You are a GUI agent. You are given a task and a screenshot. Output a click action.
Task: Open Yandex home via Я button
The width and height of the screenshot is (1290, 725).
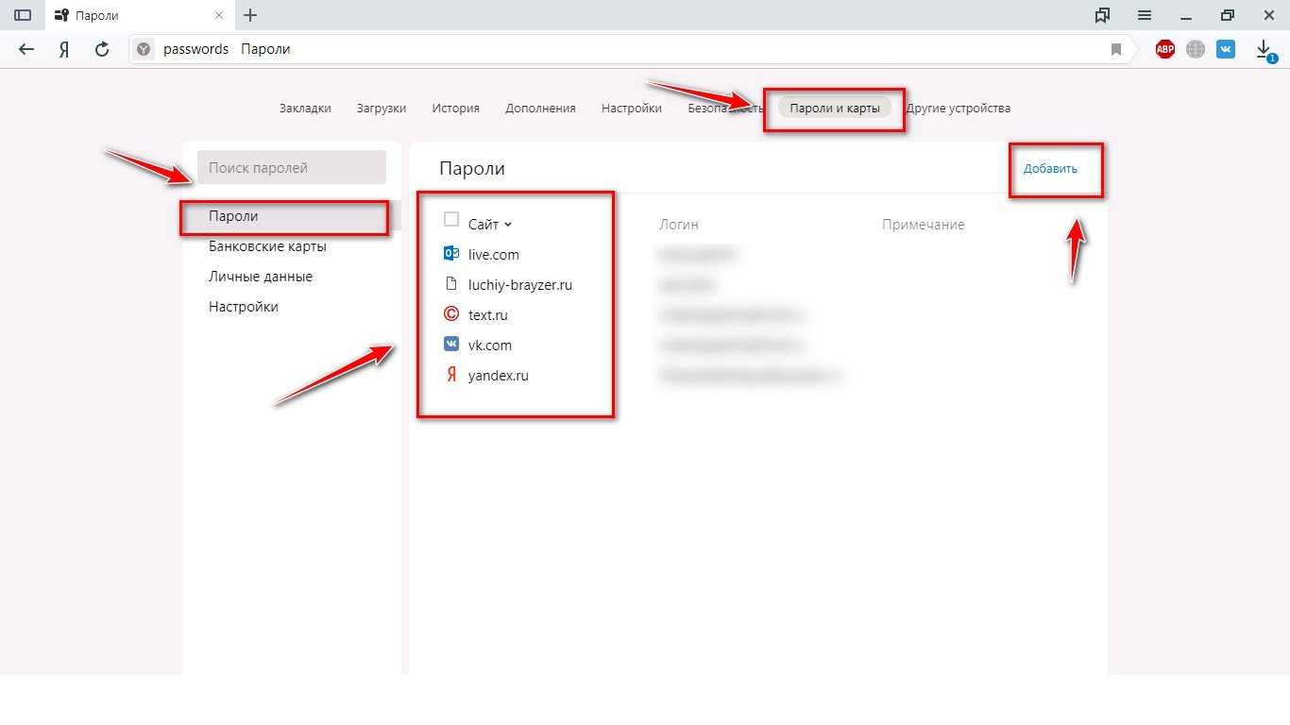[64, 49]
